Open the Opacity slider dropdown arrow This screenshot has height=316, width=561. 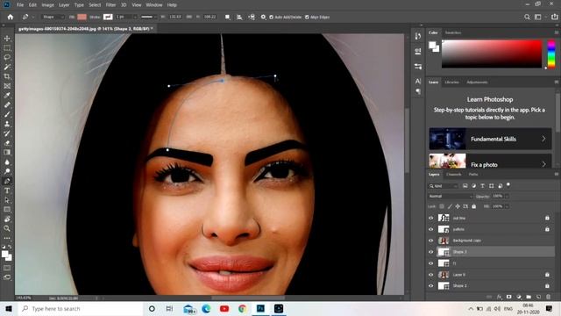click(507, 197)
